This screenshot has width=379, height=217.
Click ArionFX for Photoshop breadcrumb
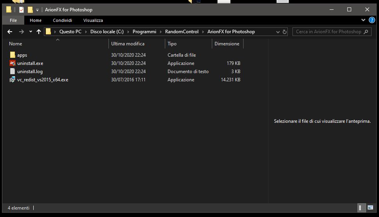coord(231,32)
